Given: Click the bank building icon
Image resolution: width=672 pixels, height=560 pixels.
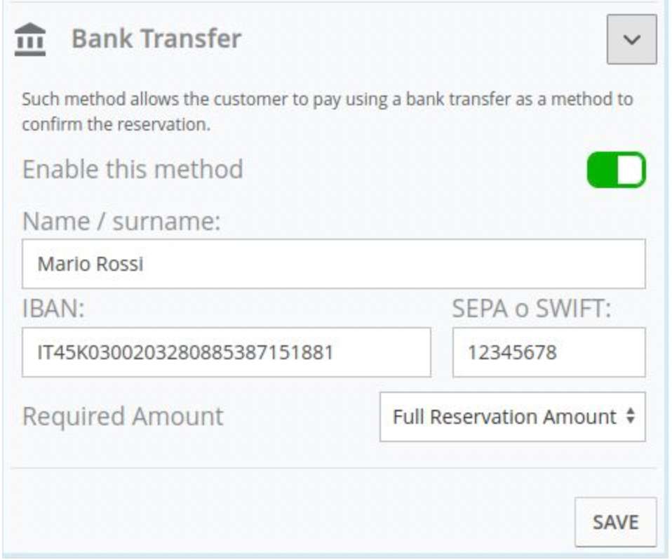Looking at the screenshot, I should point(30,39).
